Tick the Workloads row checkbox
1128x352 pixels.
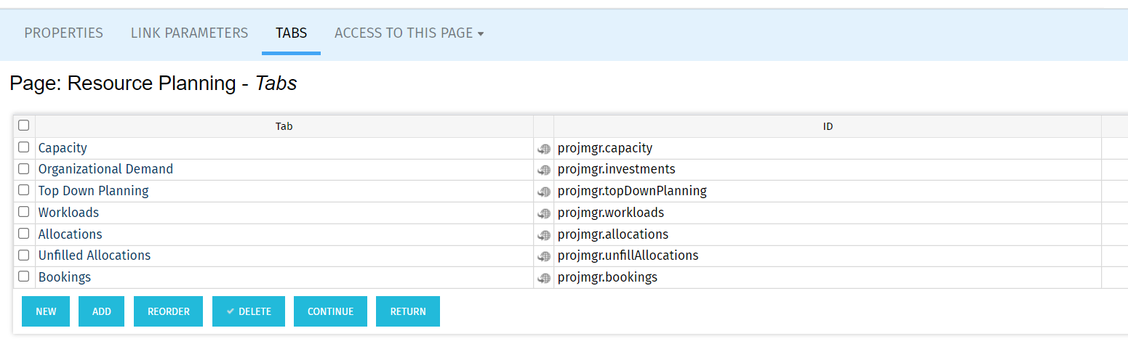(23, 212)
